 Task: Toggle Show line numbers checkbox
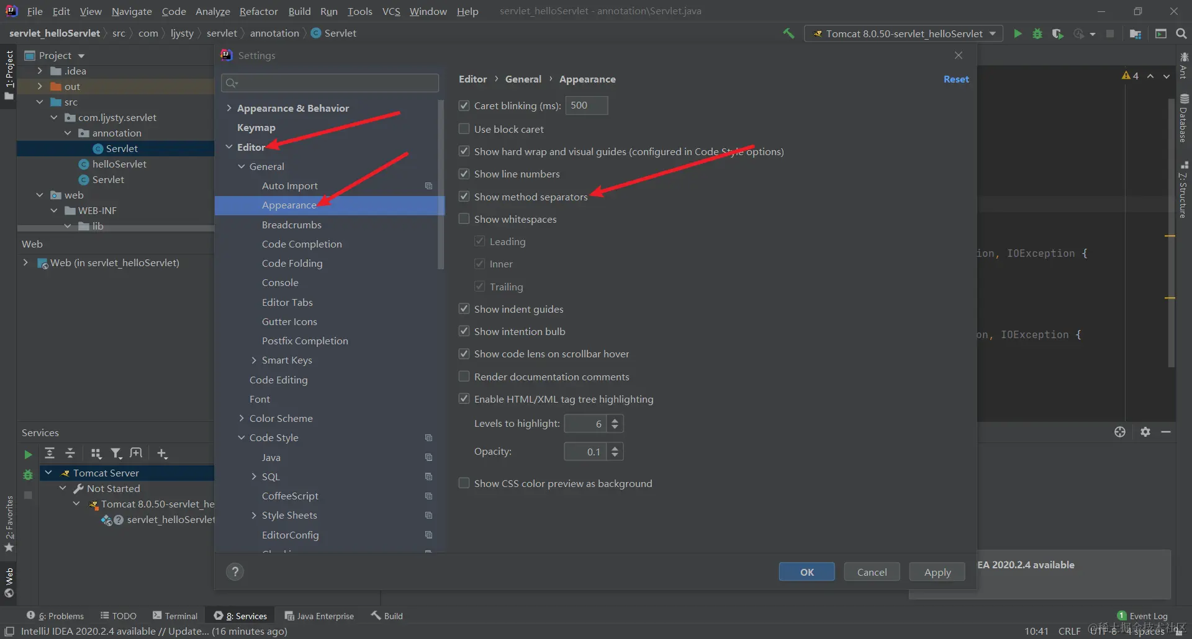pyautogui.click(x=464, y=174)
